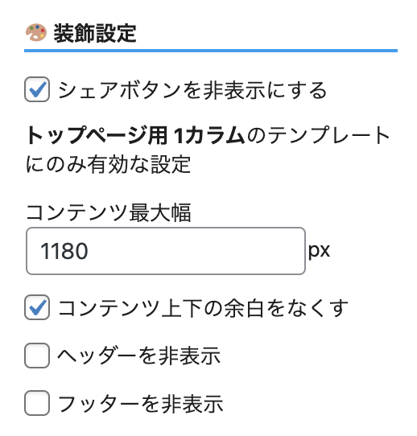The height and width of the screenshot is (436, 417).
Task: Click the シェアボタンを非表示にする label text
Action: click(x=192, y=90)
